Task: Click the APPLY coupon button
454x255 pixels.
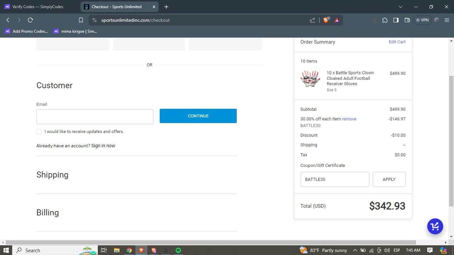Action: [x=389, y=179]
